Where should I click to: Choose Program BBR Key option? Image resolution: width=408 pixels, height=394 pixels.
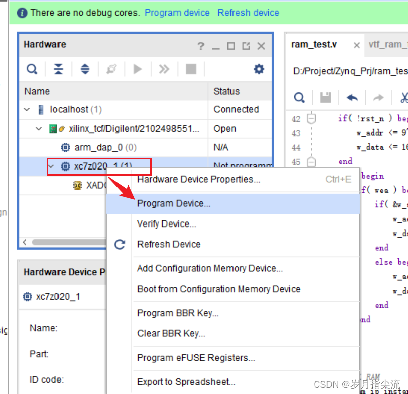(233, 313)
